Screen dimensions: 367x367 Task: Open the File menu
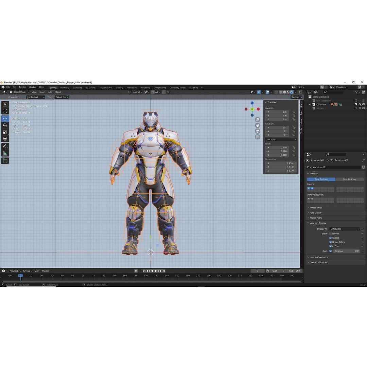tap(8, 87)
